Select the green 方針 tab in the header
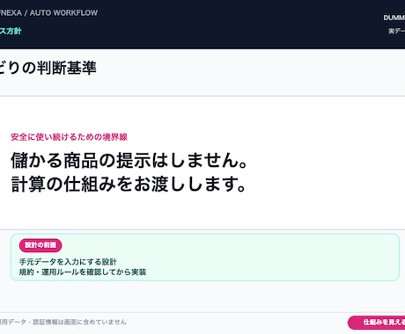Viewport: 405px width, 334px height. [x=11, y=31]
